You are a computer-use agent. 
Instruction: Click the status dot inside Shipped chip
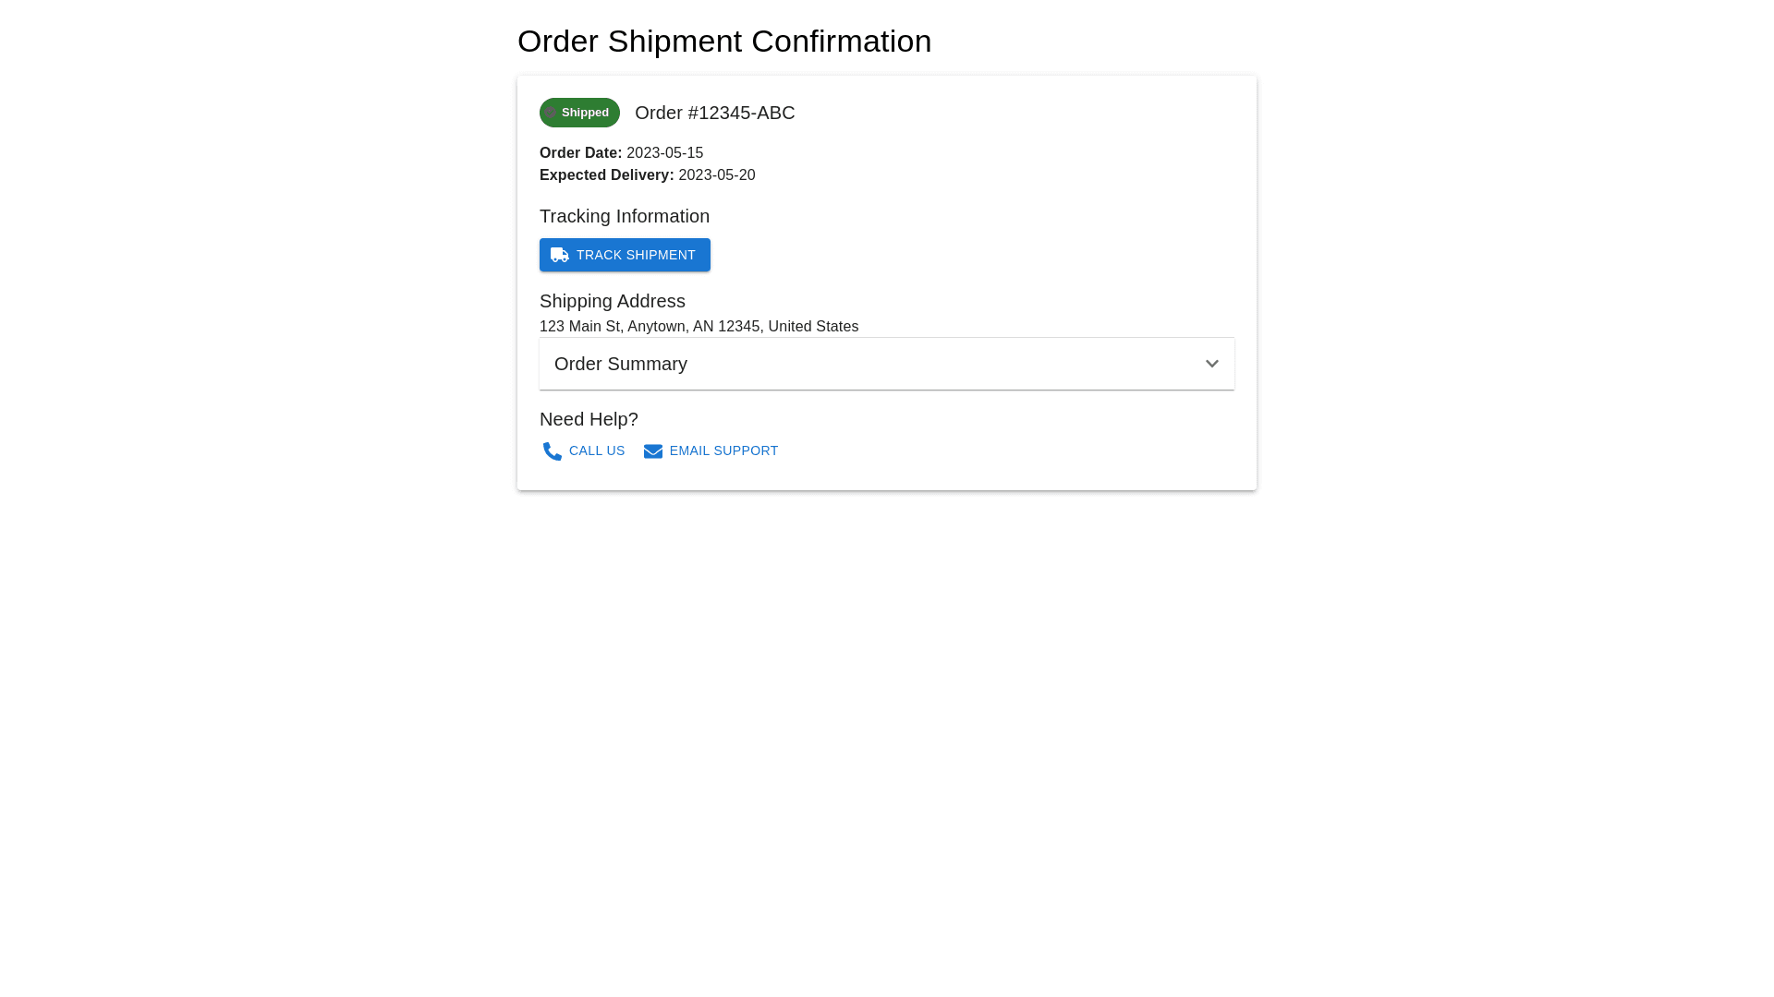(x=551, y=113)
